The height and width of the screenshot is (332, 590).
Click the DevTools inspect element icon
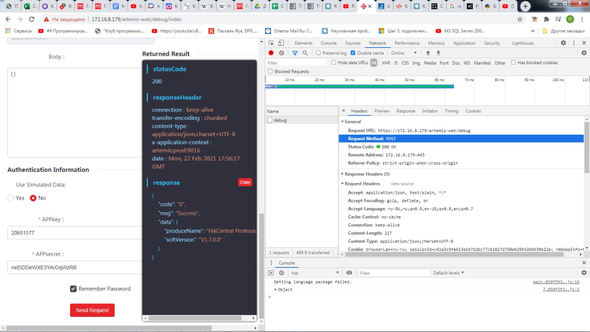(x=271, y=43)
